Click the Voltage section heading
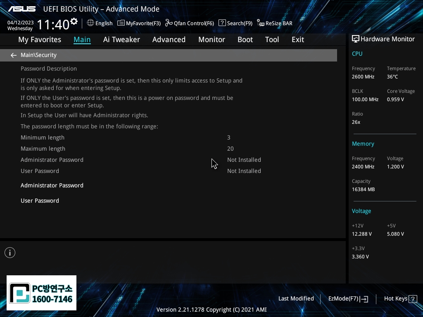Image resolution: width=423 pixels, height=317 pixels. (361, 211)
